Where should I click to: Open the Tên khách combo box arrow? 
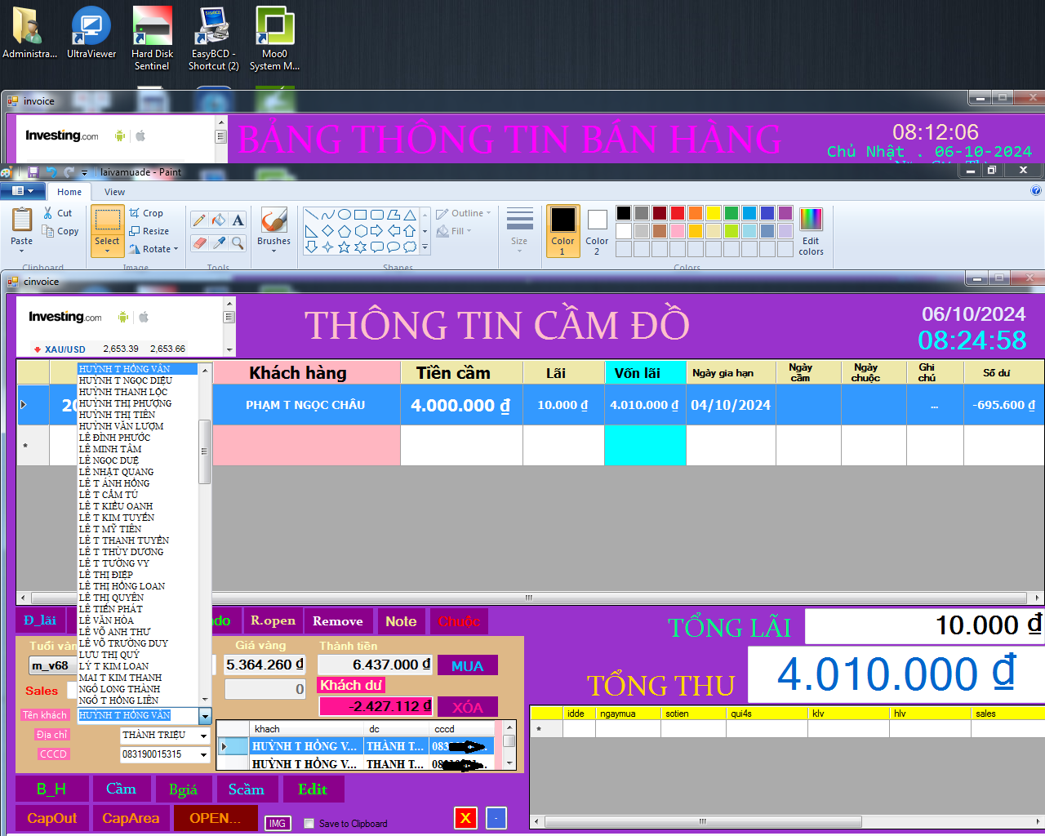tap(205, 716)
